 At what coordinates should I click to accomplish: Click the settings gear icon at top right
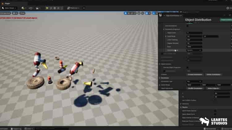228,8
